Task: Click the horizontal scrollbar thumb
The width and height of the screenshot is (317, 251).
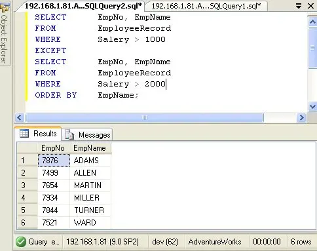Action: pyautogui.click(x=145, y=118)
